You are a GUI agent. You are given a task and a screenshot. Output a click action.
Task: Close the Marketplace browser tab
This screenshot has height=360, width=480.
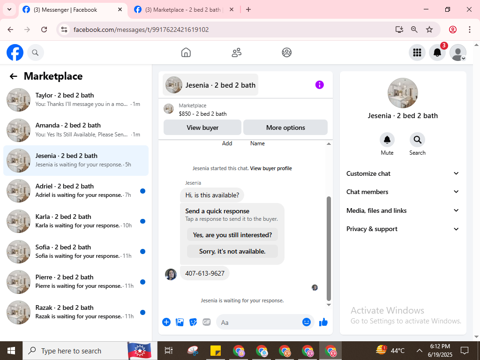point(232,9)
